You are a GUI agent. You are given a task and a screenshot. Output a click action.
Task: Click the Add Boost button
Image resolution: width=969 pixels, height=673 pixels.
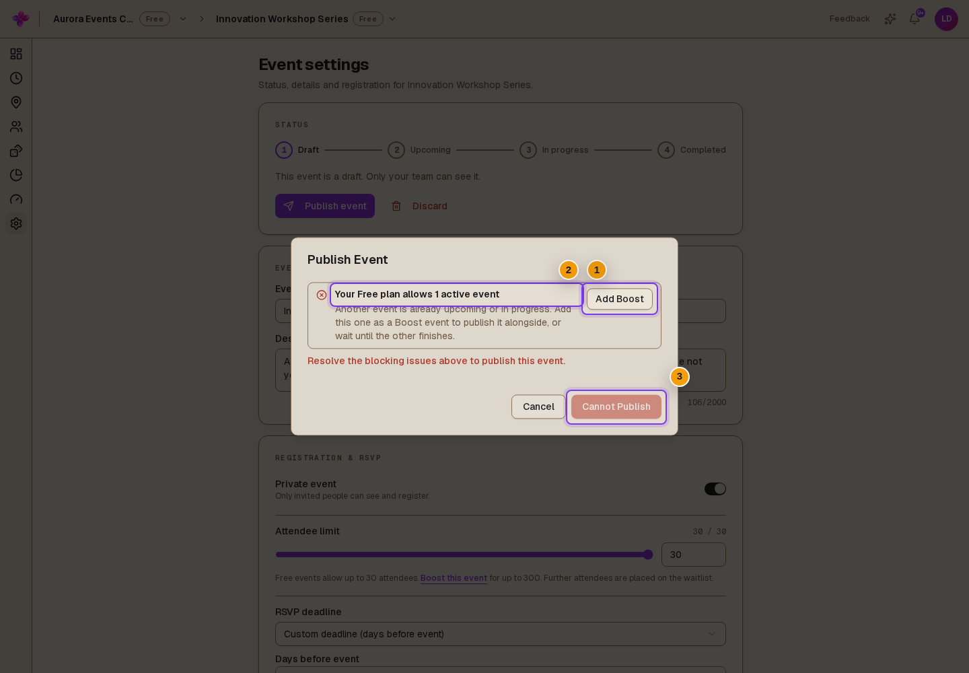coord(620,299)
